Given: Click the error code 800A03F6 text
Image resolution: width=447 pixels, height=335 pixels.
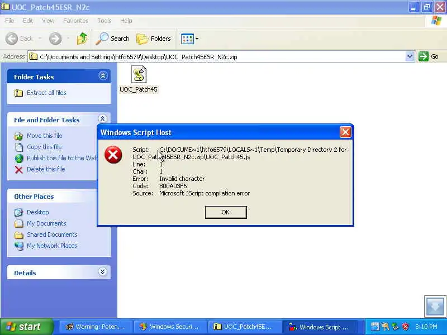Looking at the screenshot, I should tap(173, 186).
